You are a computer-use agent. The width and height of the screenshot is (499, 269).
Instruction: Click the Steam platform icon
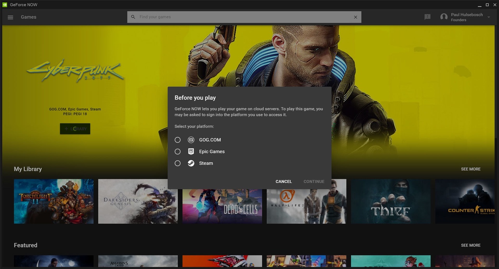pos(191,163)
